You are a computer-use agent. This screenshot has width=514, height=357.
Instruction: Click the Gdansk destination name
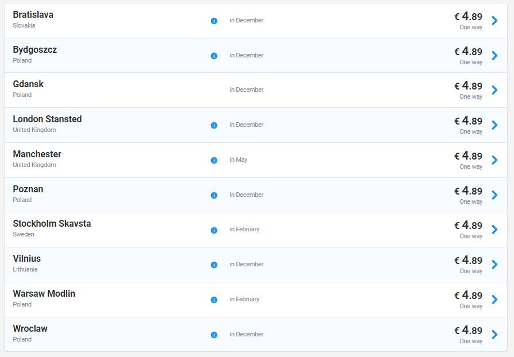(x=28, y=84)
